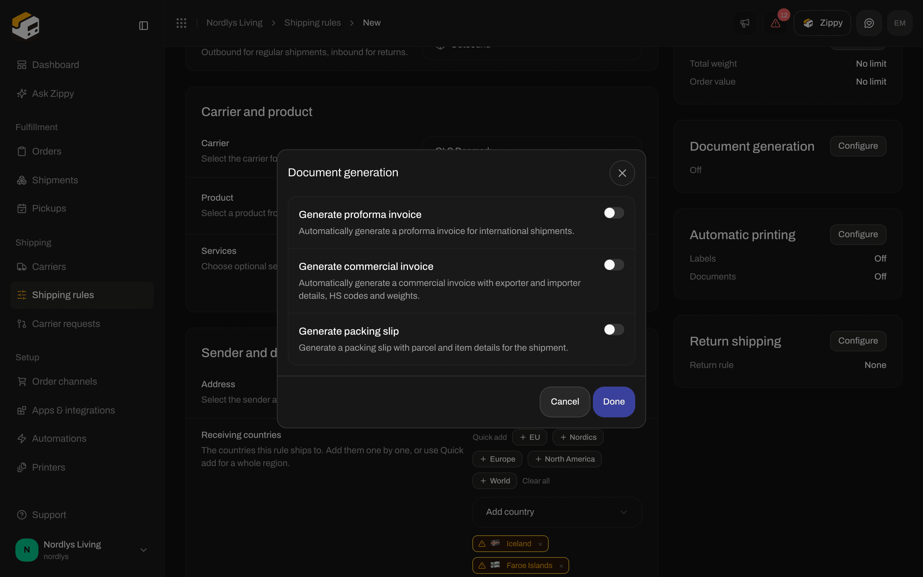Click the Pickups calendar icon
The image size is (923, 577).
pyautogui.click(x=22, y=208)
